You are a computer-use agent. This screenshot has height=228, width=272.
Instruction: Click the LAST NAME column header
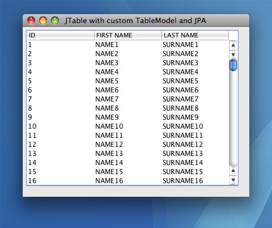[195, 35]
